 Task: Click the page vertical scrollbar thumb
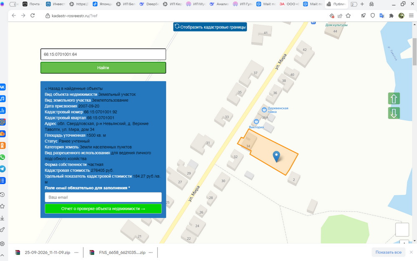(x=414, y=52)
